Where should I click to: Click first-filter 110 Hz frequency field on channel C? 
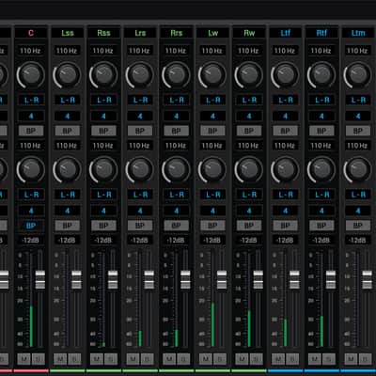click(31, 51)
